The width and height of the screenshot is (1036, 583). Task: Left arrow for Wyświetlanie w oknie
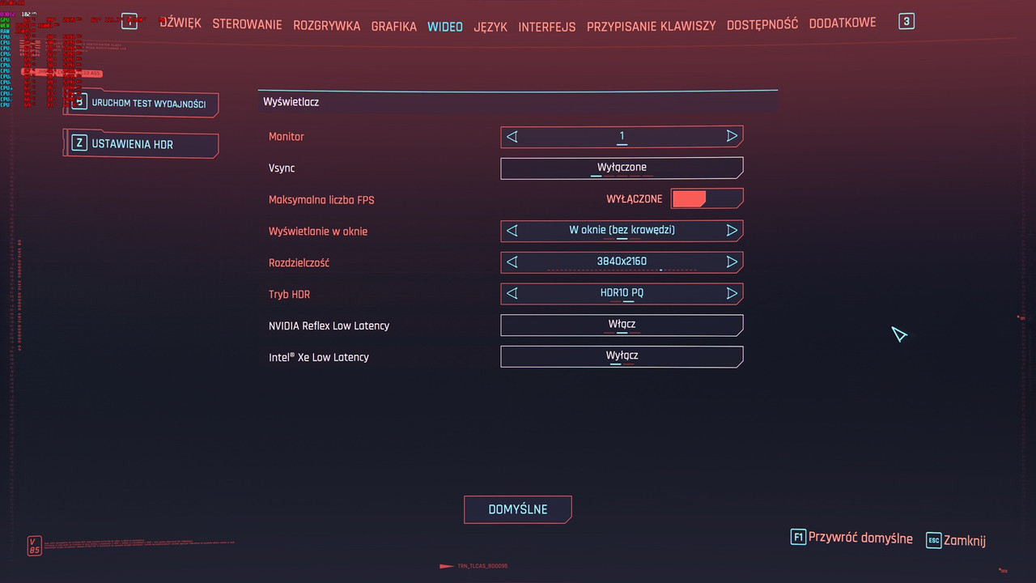[512, 230]
